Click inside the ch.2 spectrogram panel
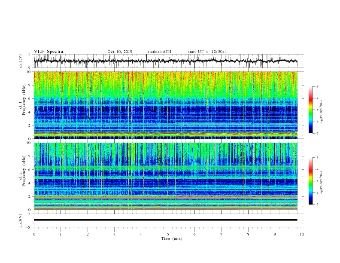Viewport: 340px width, 263px height. pos(165,176)
